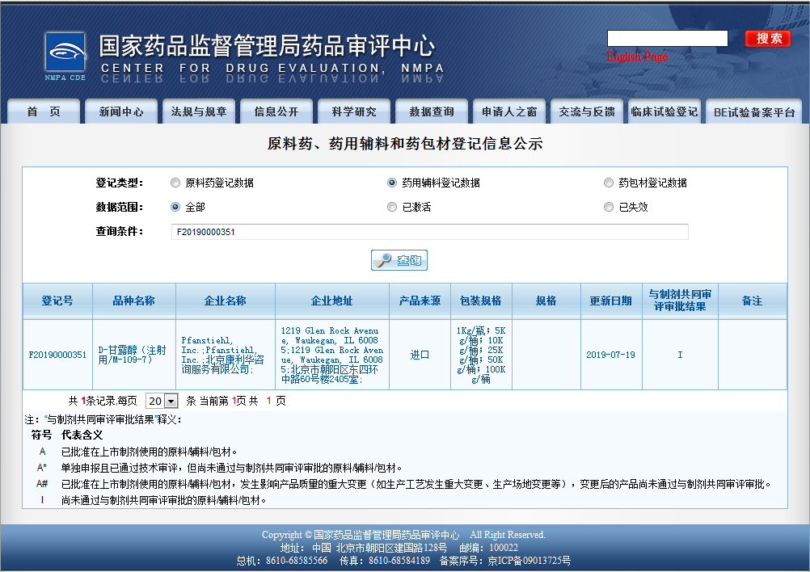This screenshot has height=572, width=810.
Task: Click the magnifier 查询 search button
Action: click(x=399, y=260)
